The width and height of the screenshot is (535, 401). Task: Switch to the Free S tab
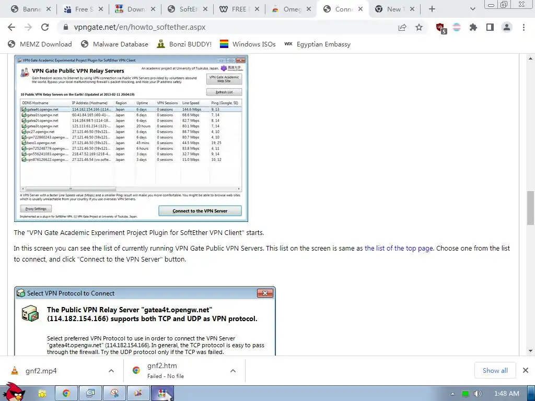(79, 9)
